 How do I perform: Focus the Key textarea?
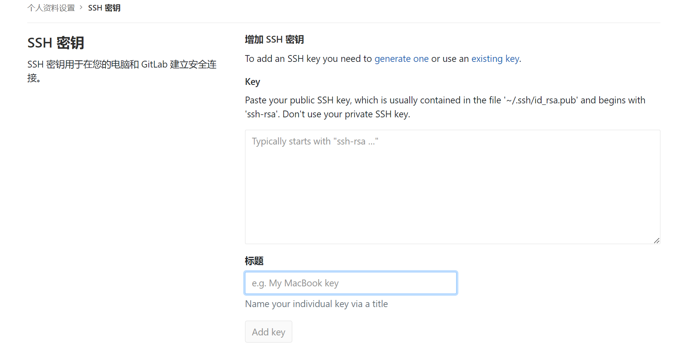click(x=452, y=187)
